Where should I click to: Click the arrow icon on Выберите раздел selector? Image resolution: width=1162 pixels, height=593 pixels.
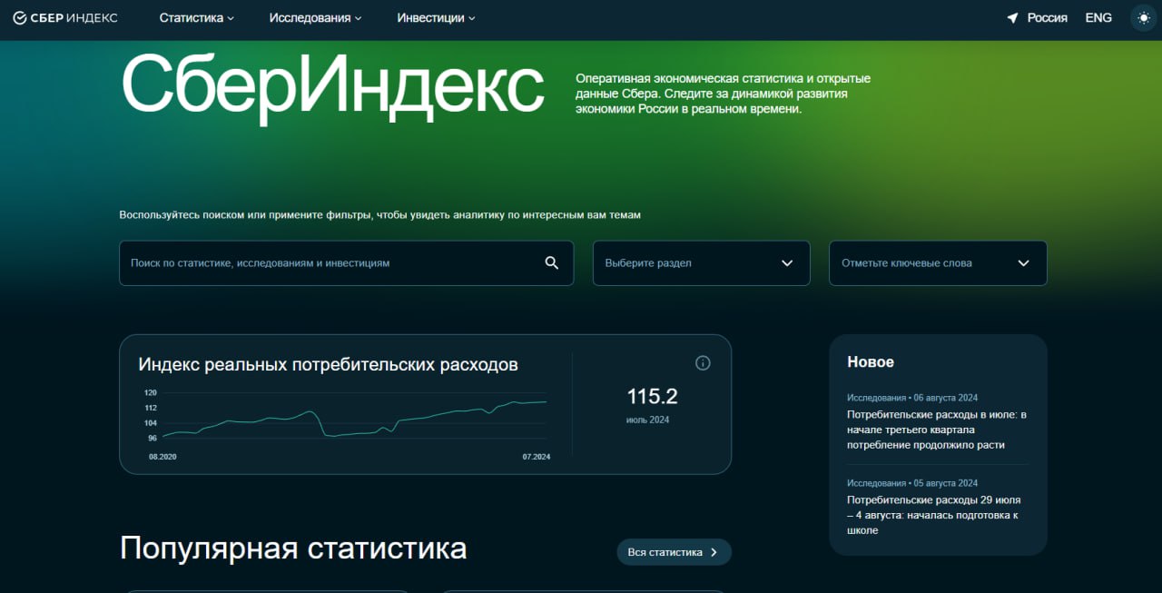786,262
